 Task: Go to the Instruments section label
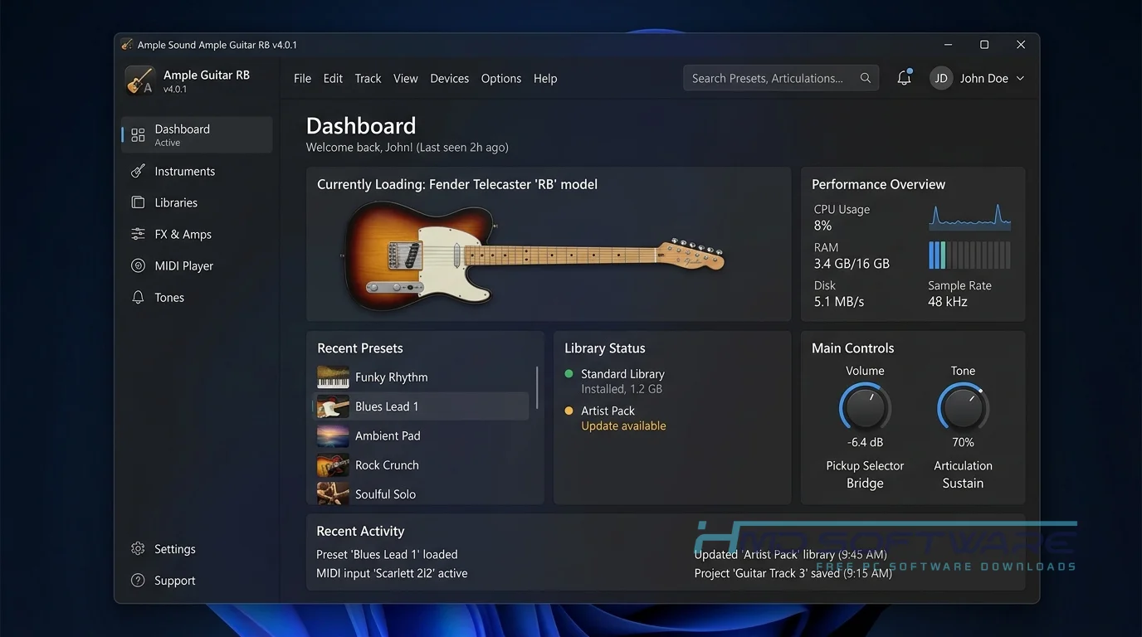click(x=184, y=171)
